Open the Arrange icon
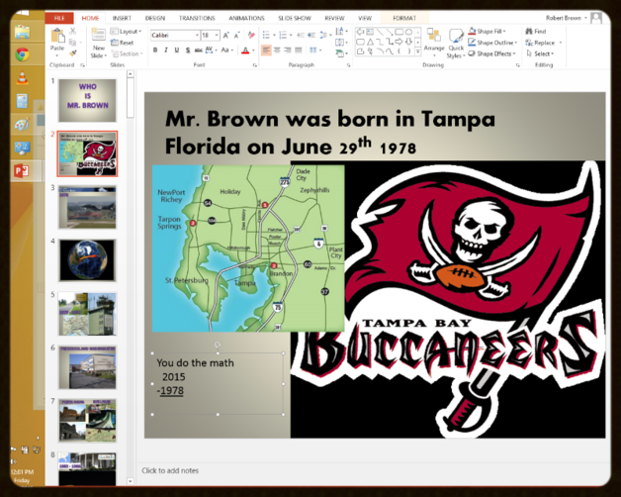 coord(434,36)
